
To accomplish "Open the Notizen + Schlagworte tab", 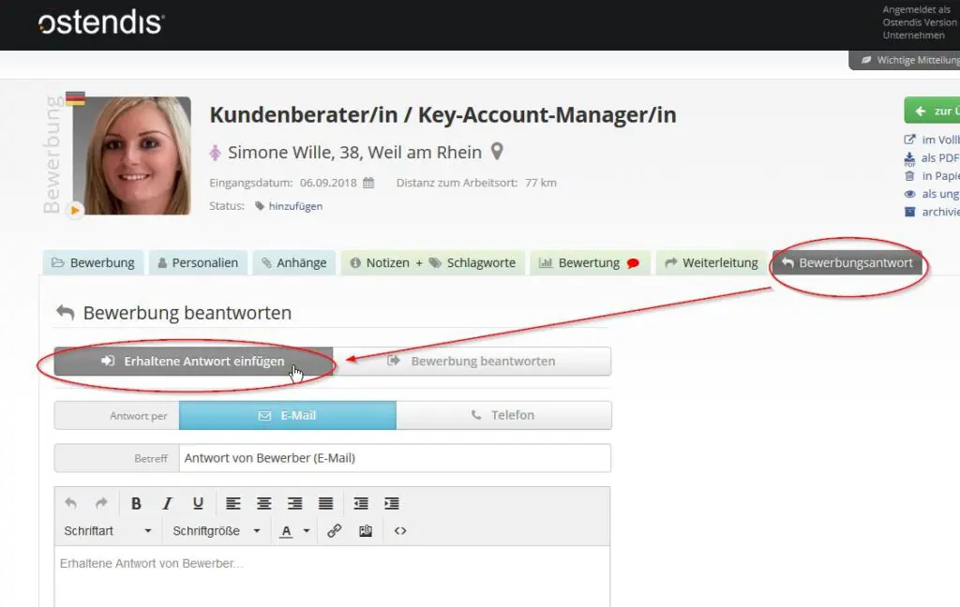I will click(433, 262).
